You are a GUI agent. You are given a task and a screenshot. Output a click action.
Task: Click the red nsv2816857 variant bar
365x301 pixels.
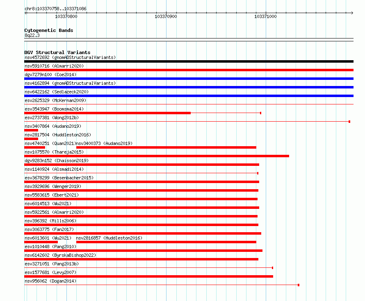166,242
